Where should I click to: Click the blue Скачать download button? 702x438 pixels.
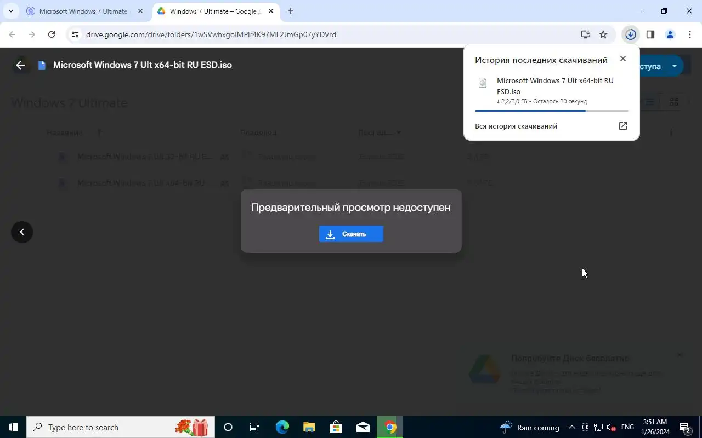[351, 234]
